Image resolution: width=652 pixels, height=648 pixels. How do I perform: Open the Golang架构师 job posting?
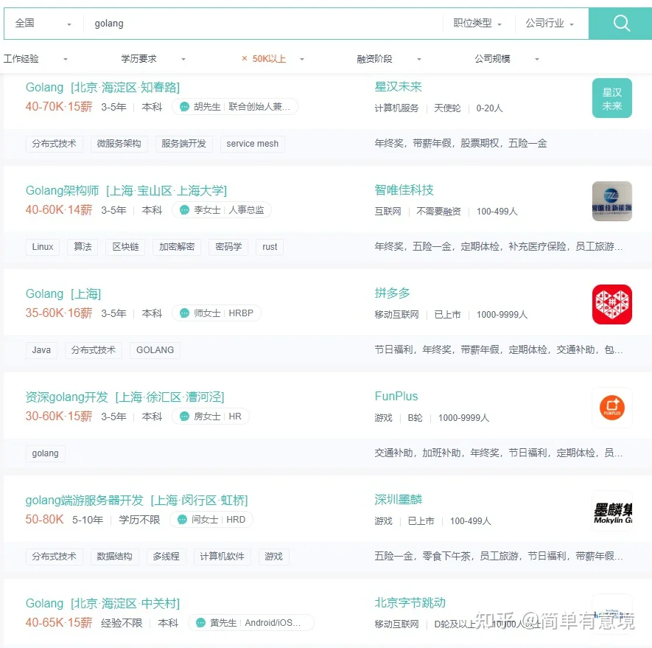pyautogui.click(x=126, y=191)
